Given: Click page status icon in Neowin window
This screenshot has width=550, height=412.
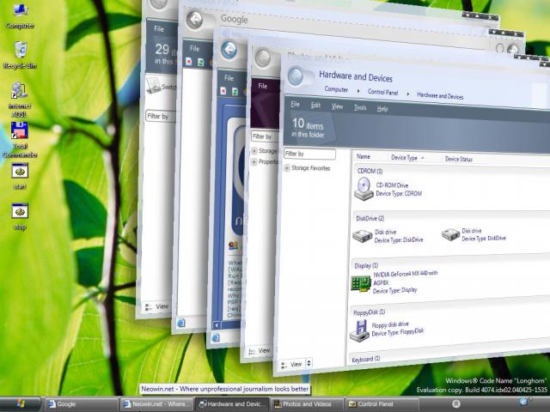Looking at the screenshot, I should pos(216,337).
